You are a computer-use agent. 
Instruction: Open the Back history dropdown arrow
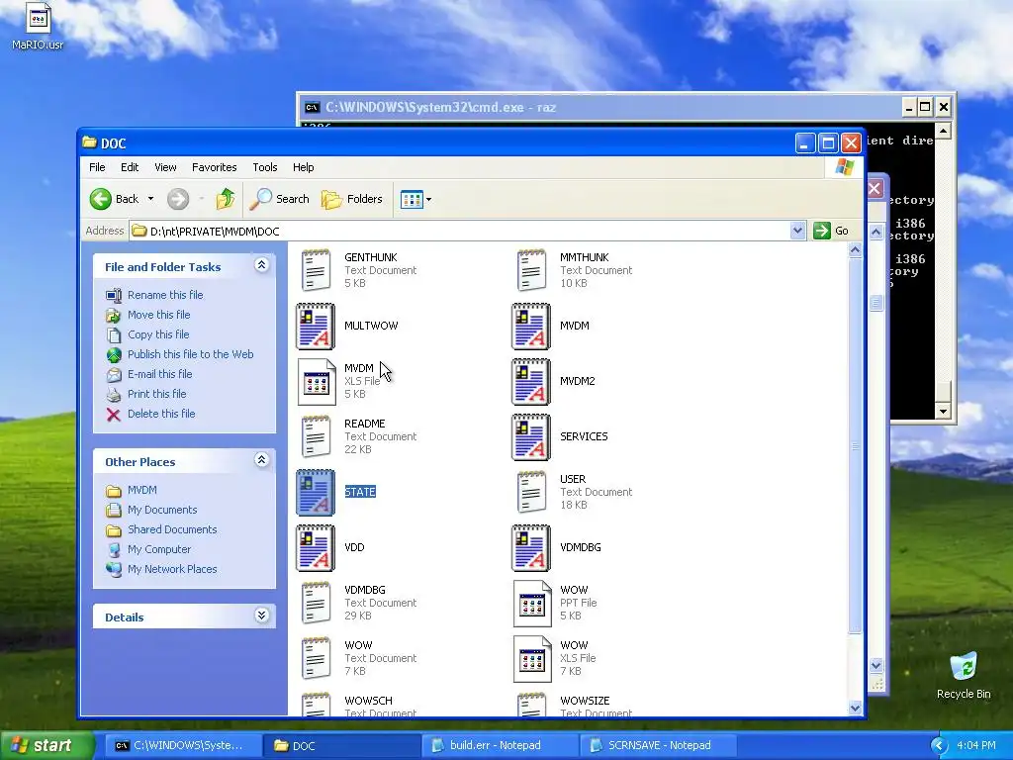pos(150,199)
